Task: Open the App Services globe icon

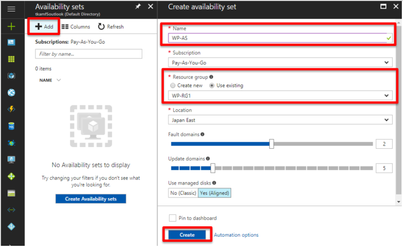Action: 11,92
